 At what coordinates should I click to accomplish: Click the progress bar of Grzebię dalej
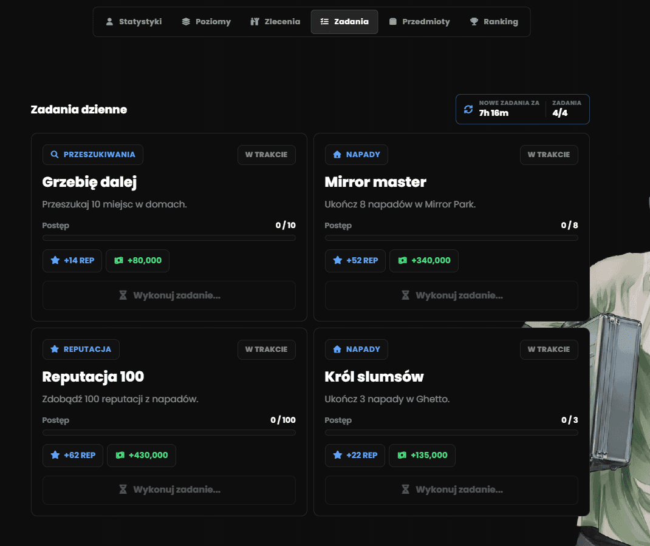pyautogui.click(x=169, y=238)
